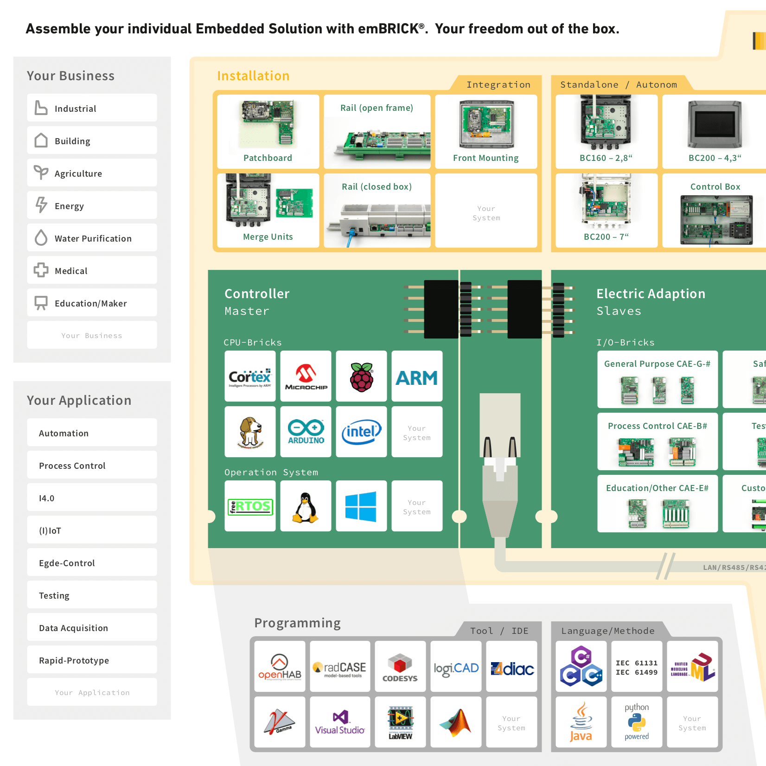Viewport: 766px width, 766px height.
Task: Open the CODESYS programming tool tile
Action: [x=400, y=666]
